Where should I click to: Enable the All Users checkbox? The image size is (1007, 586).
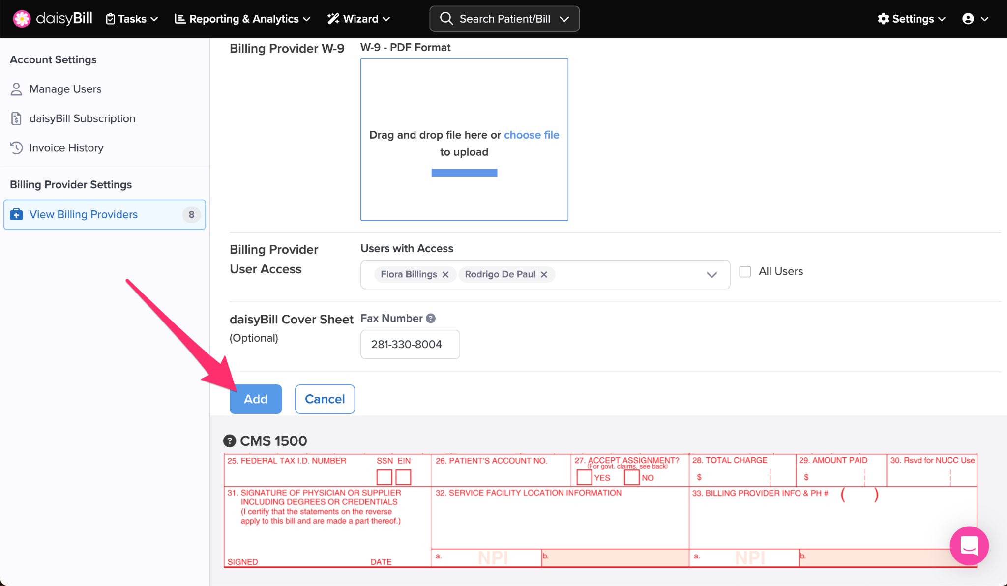pos(745,271)
